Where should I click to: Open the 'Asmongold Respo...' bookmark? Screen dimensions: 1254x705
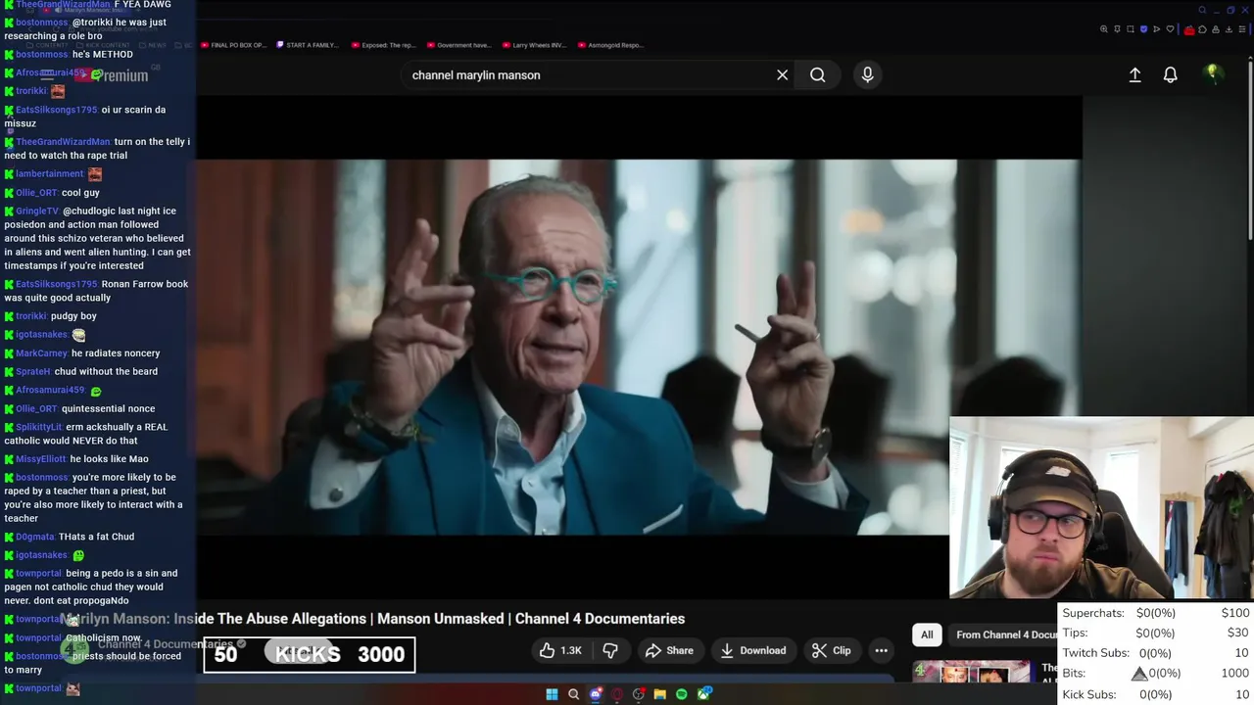click(611, 45)
